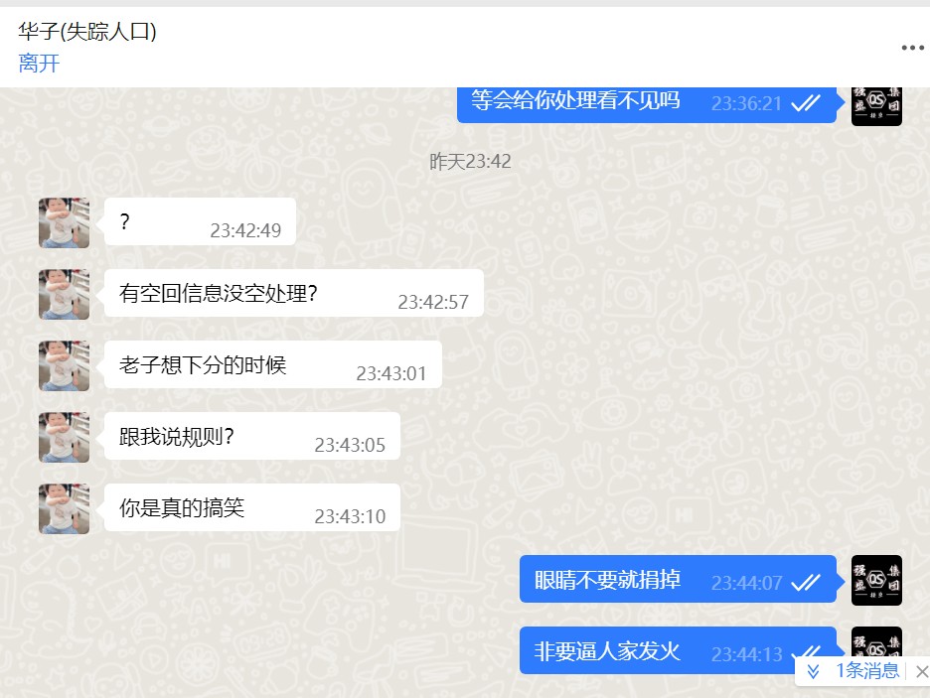Click own avatar beside 眼睛不要就捐掉 message
This screenshot has width=930, height=698.
point(876,580)
